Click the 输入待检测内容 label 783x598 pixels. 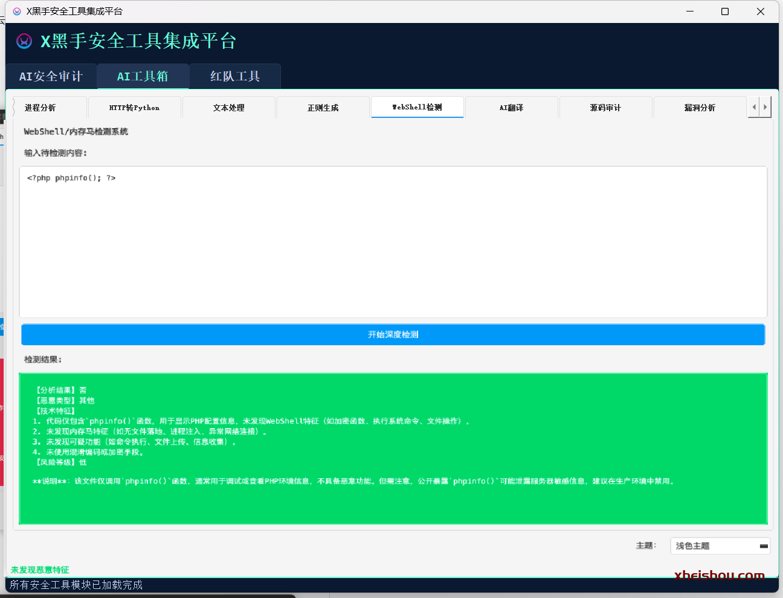coord(56,153)
